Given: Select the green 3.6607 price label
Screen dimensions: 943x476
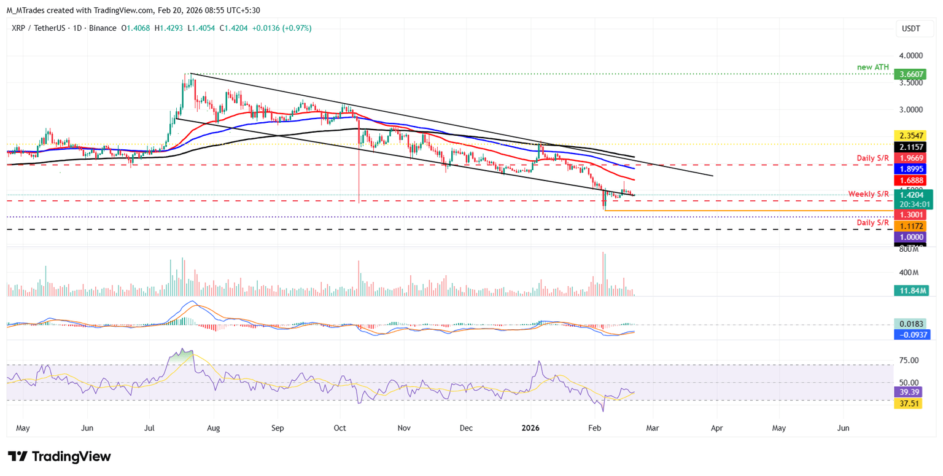Looking at the screenshot, I should pyautogui.click(x=912, y=74).
